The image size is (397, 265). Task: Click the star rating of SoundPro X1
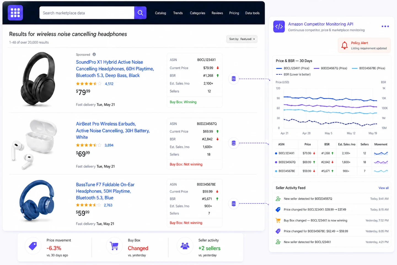coord(89,84)
